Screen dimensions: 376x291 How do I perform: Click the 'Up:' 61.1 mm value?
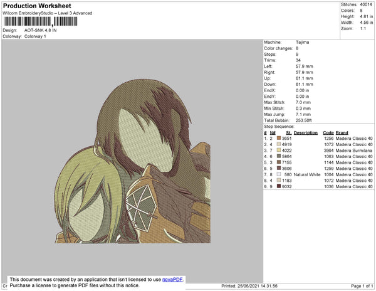click(305, 78)
